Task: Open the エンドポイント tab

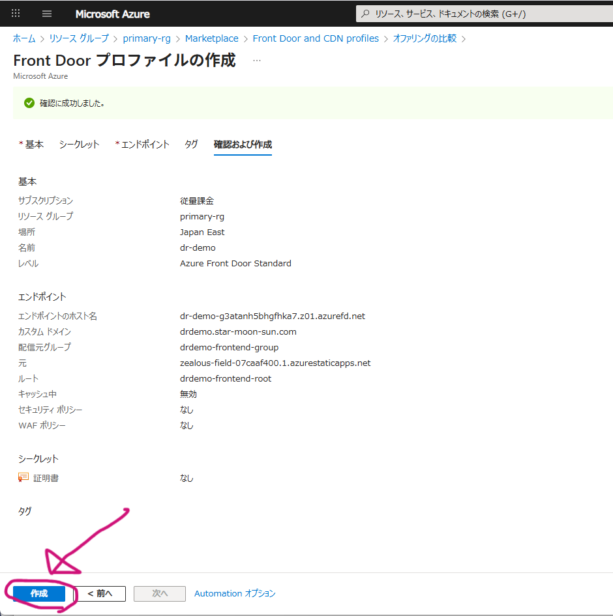Action: [x=142, y=145]
